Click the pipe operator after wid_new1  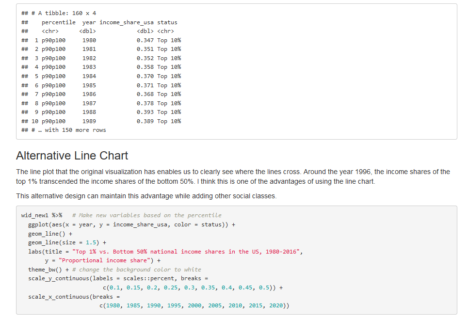click(x=58, y=214)
